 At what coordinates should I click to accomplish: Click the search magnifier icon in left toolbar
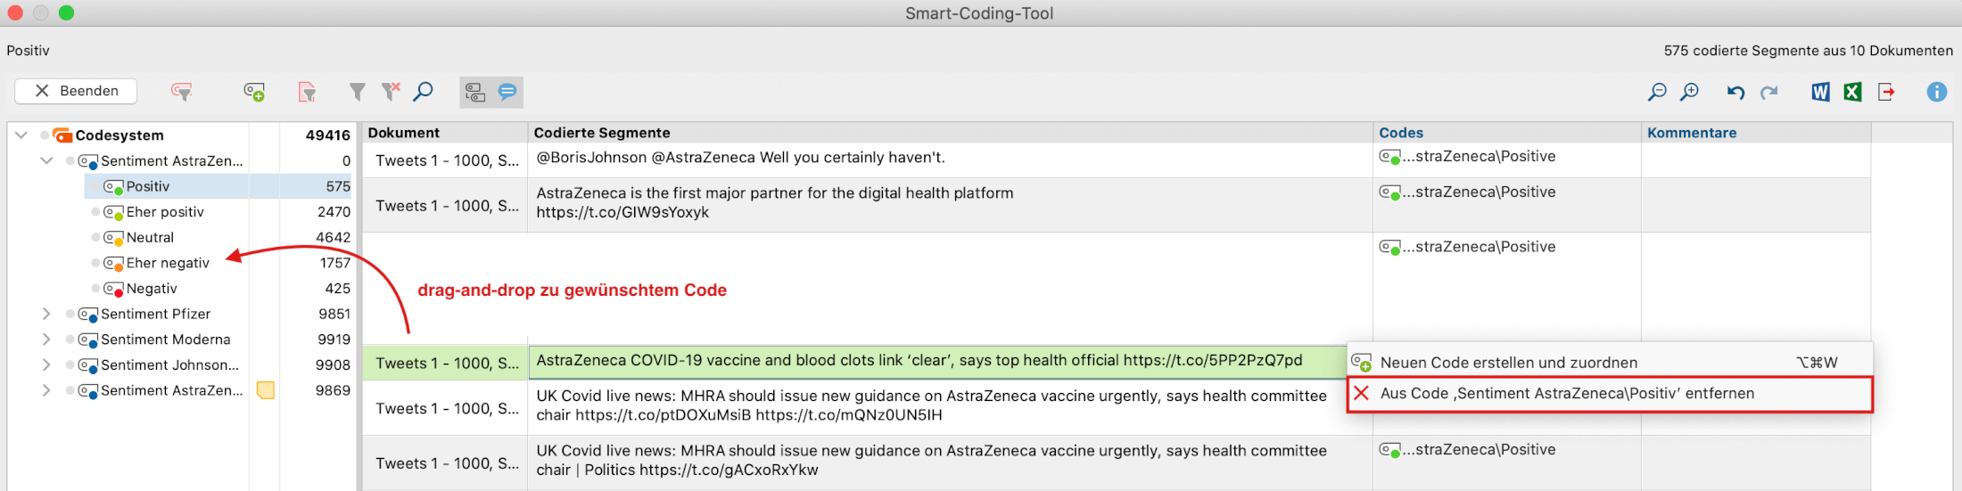coord(424,91)
